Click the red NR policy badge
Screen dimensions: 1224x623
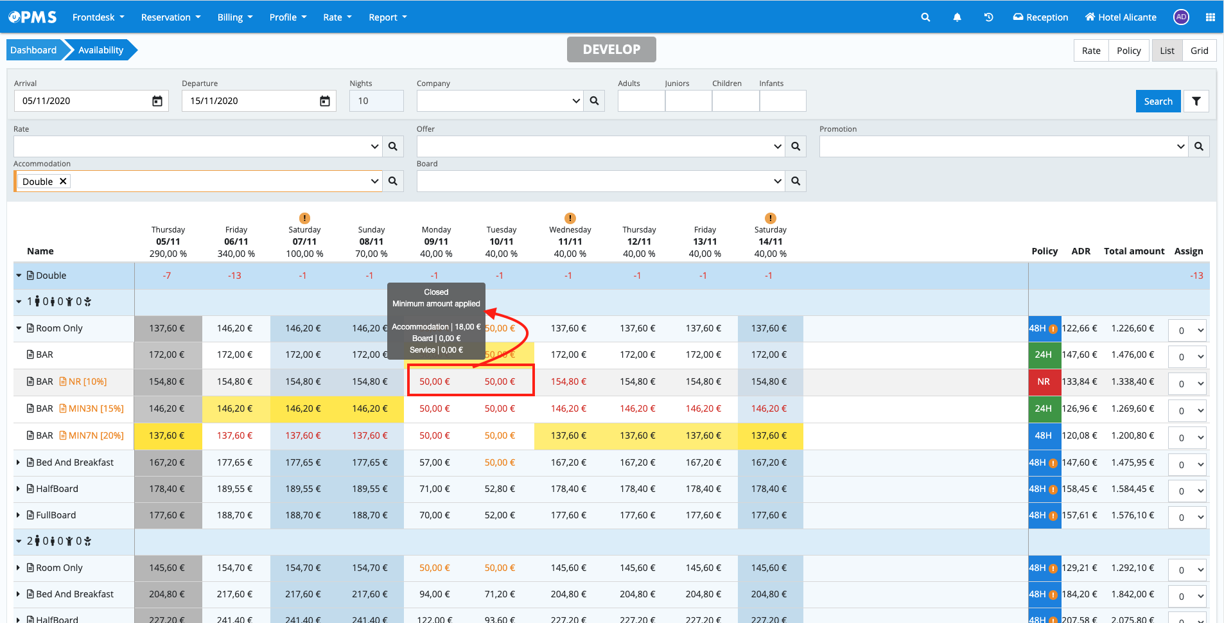(1044, 382)
